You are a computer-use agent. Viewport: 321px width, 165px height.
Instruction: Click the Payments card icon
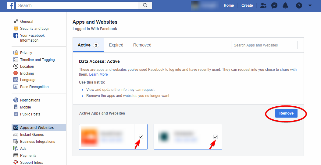tap(16, 155)
